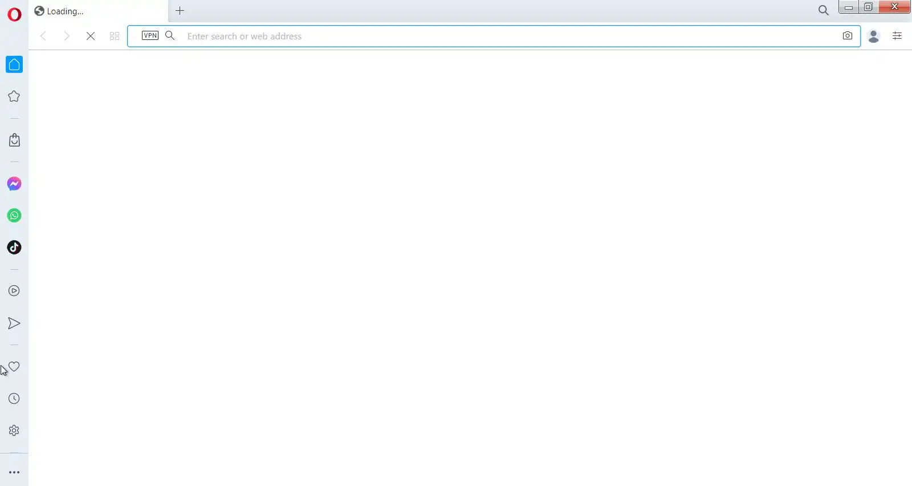Viewport: 912px width, 486px height.
Task: Open the Player sidebar icon
Action: click(14, 291)
